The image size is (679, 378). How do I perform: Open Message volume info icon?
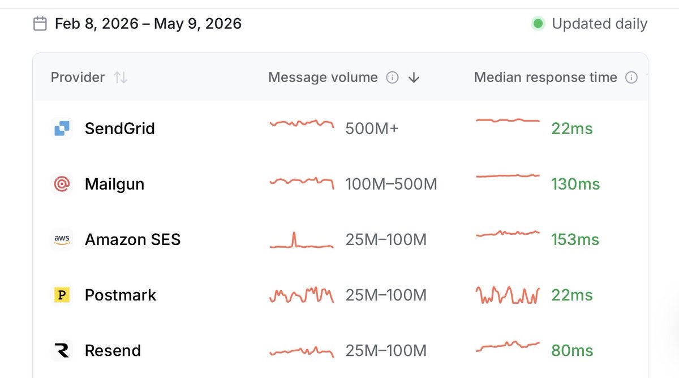[392, 78]
